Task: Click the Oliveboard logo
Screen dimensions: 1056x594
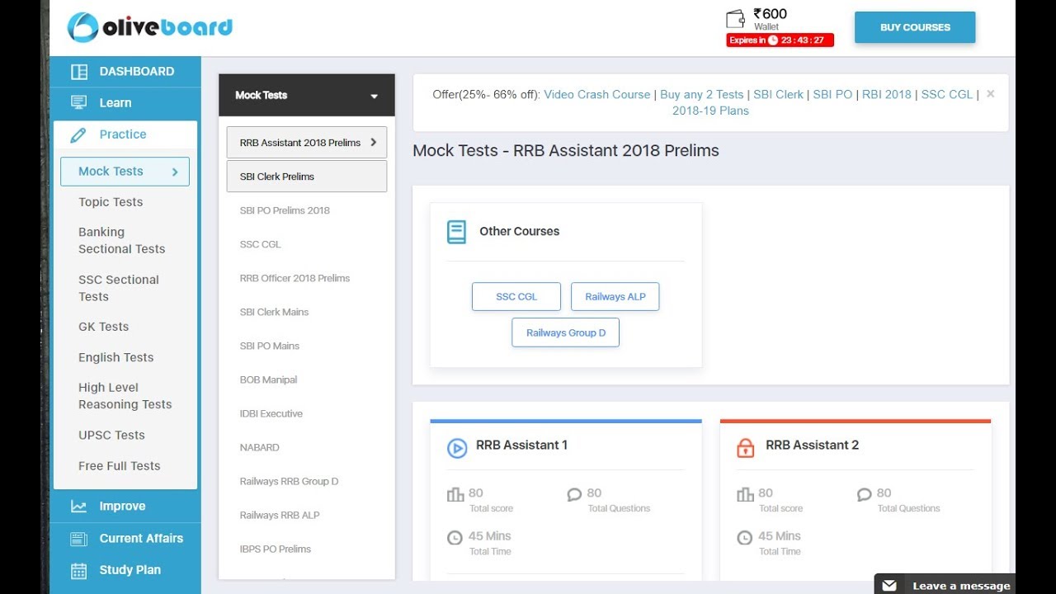Action: [150, 27]
